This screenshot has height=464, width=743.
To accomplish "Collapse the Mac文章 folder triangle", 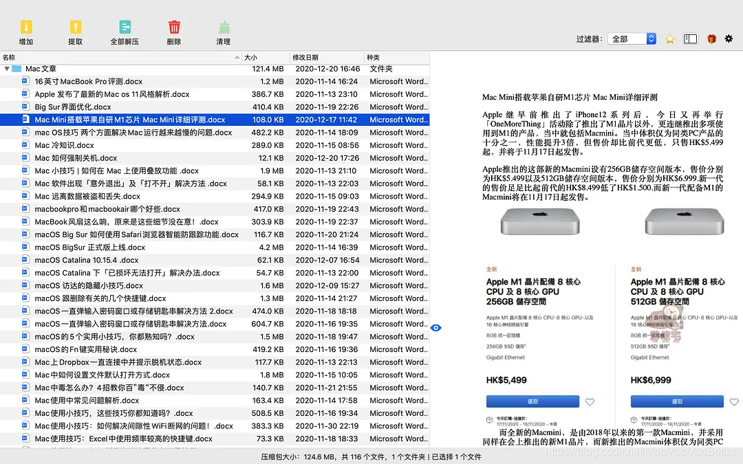I will tap(7, 69).
